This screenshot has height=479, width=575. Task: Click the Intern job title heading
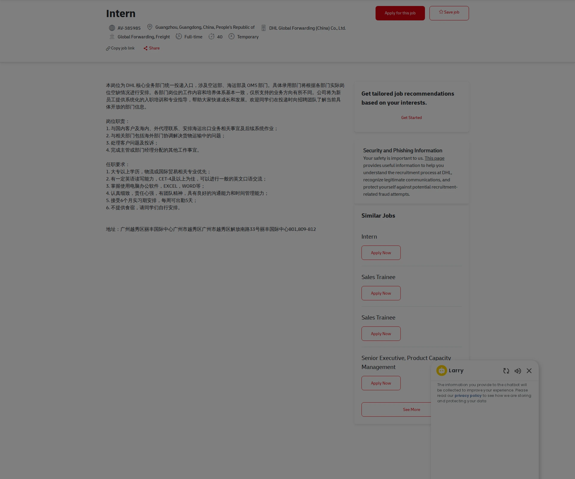121,13
